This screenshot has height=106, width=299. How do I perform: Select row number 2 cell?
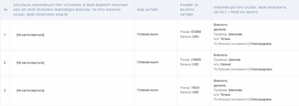click(x=5, y=63)
